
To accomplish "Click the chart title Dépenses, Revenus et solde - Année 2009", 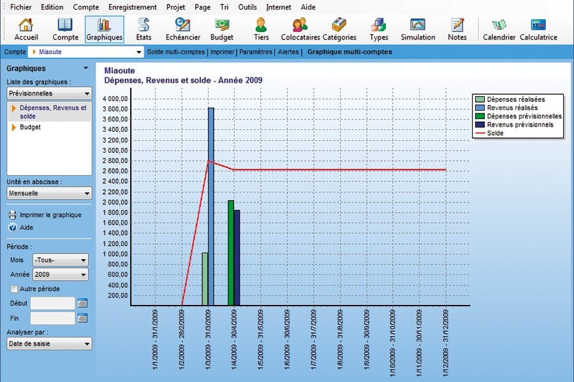I will click(x=183, y=80).
